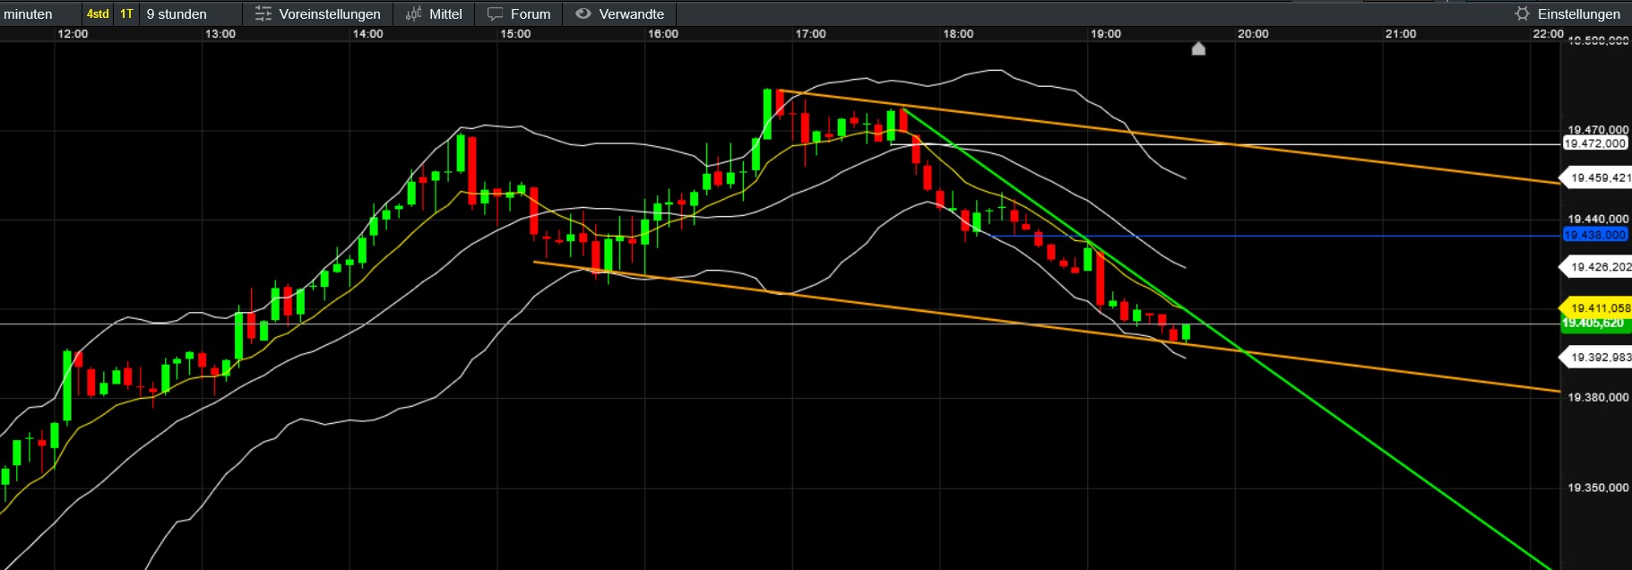Click the 13:00 time axis label

(220, 34)
